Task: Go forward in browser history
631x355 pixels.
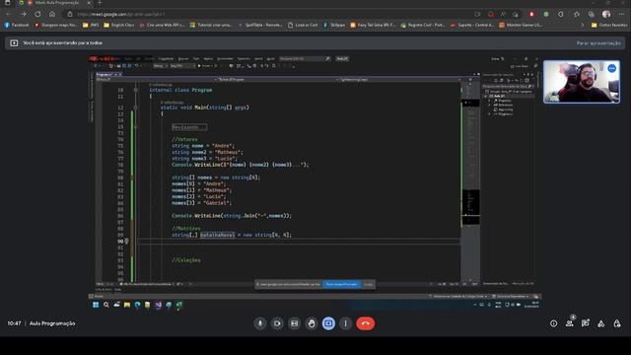Action: click(x=24, y=14)
